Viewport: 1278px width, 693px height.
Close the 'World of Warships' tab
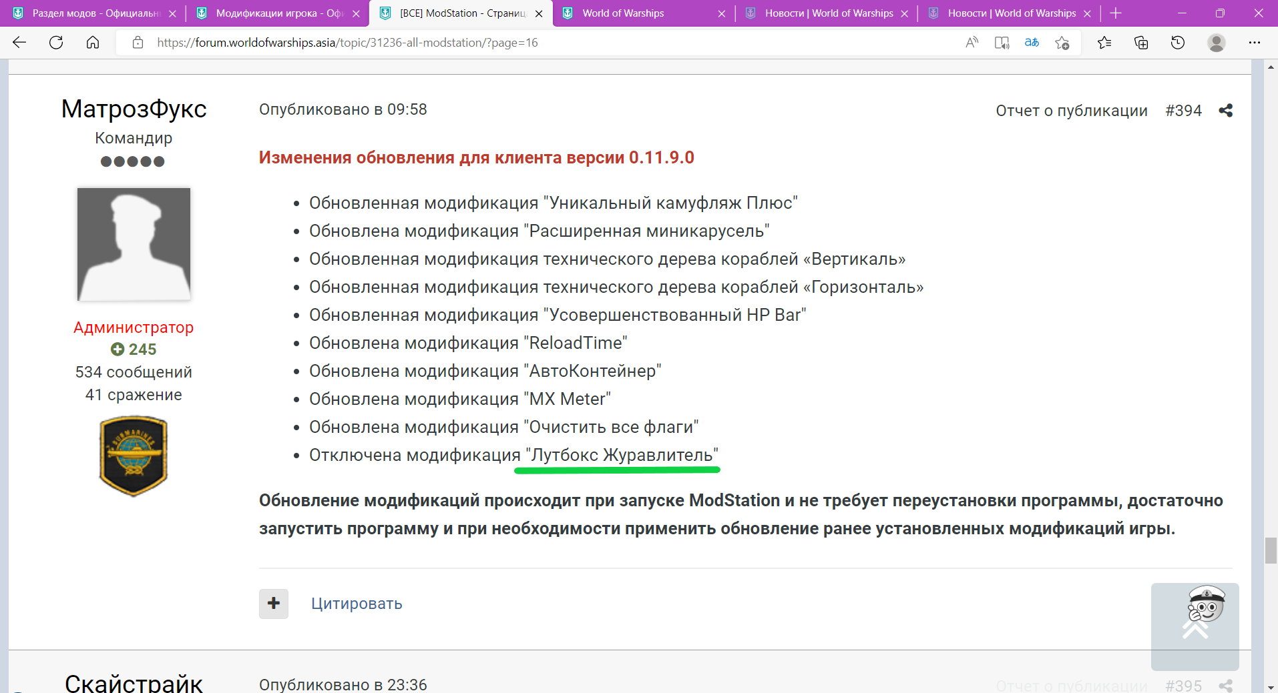click(x=721, y=13)
